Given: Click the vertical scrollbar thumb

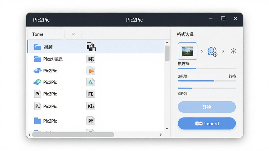Looking at the screenshot, I should 167,53.
